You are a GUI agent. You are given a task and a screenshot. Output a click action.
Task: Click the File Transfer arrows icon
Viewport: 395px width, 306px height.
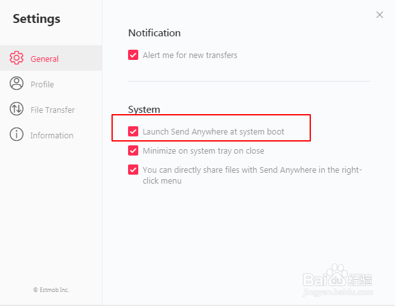(x=17, y=109)
